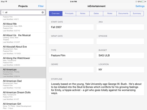Edit the Location field NY
The width and height of the screenshot is (147, 110).
[120, 70]
